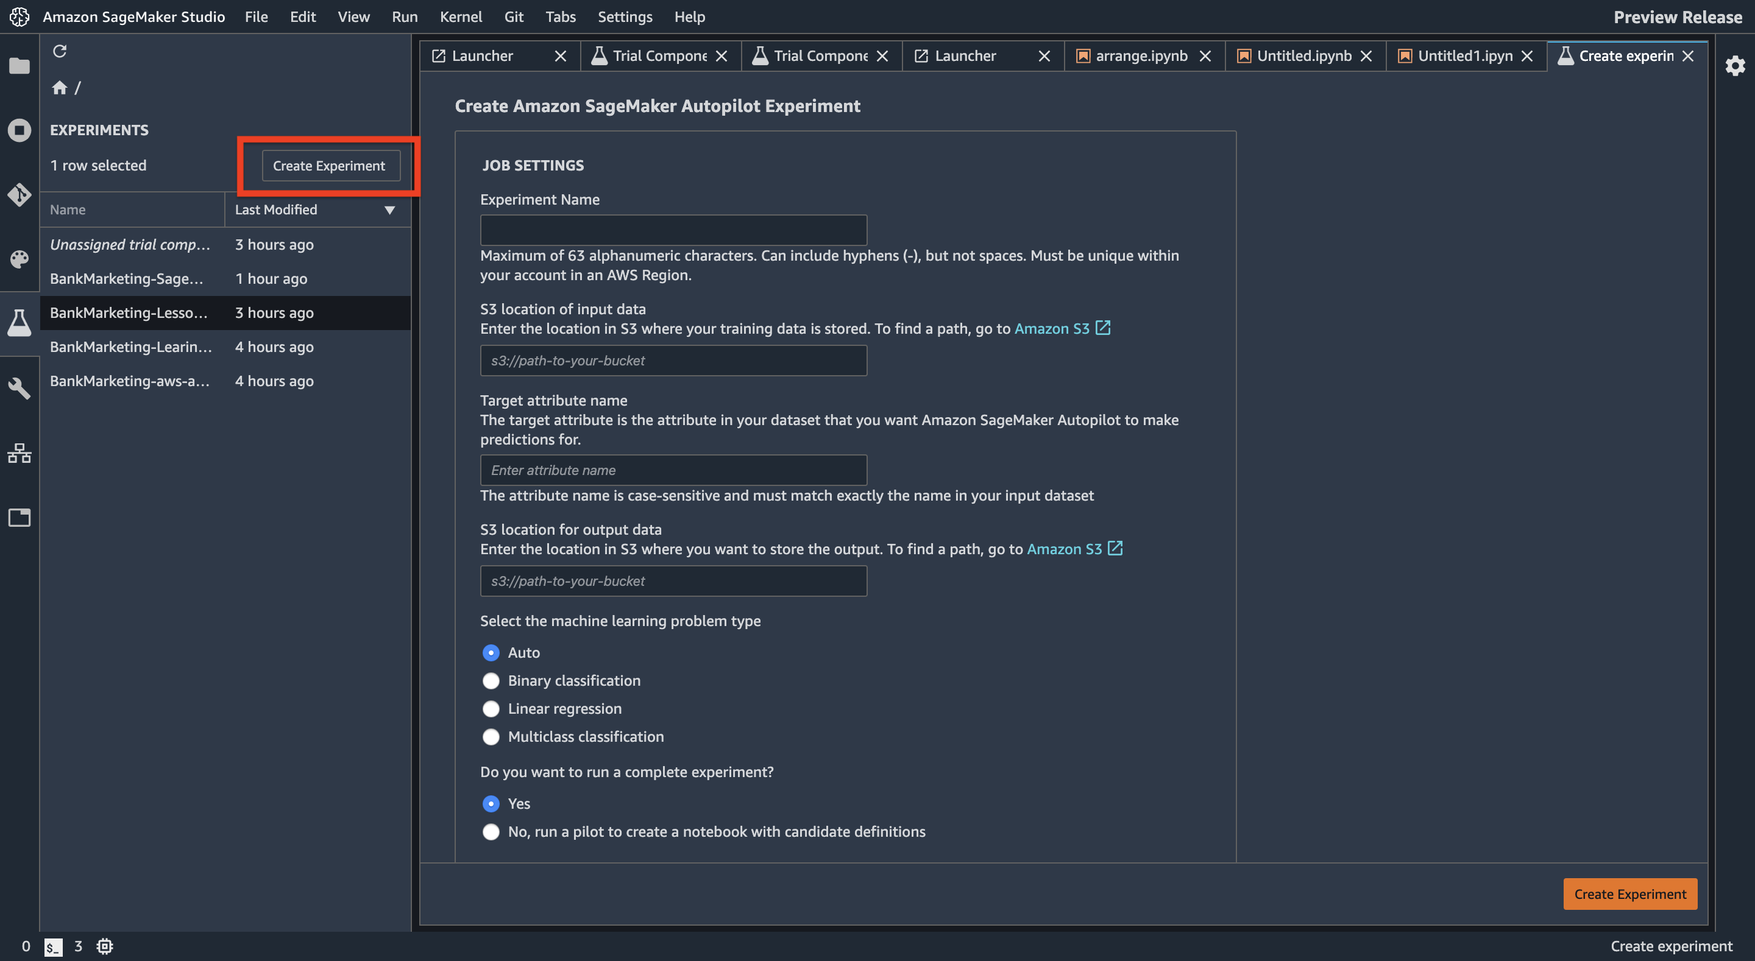Open the tabs window sidebar icon
Image resolution: width=1755 pixels, height=961 pixels.
coord(19,518)
